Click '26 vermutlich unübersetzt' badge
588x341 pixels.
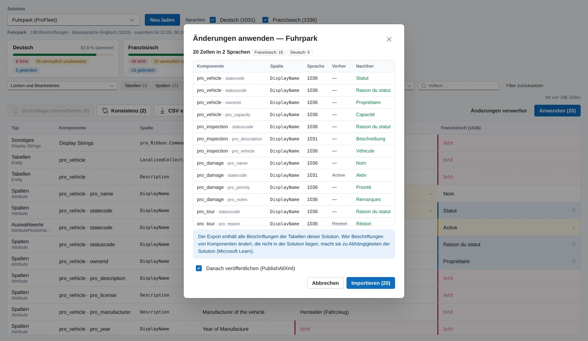click(61, 61)
